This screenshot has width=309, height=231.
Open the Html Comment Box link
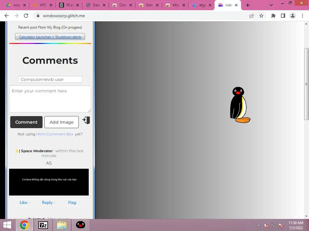pos(55,134)
